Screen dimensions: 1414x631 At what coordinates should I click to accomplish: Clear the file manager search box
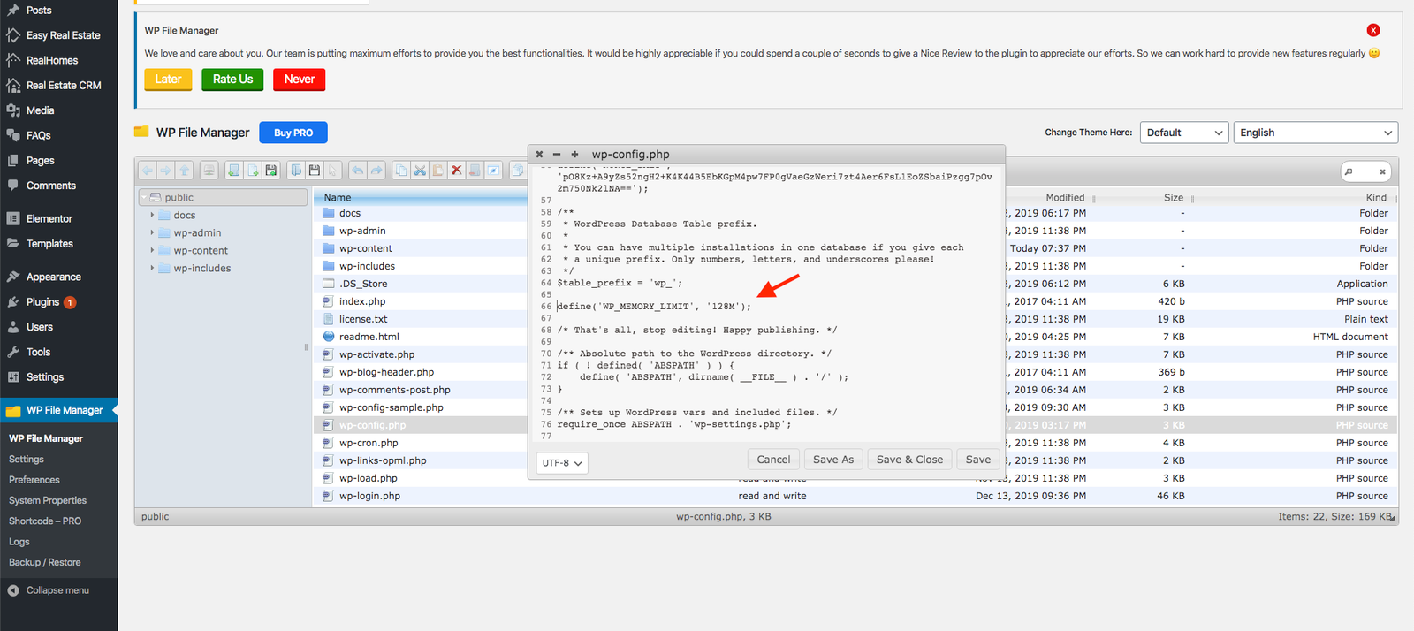pyautogui.click(x=1382, y=171)
